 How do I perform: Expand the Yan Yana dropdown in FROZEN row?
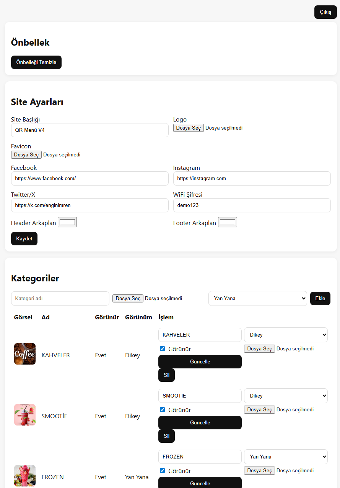click(286, 457)
